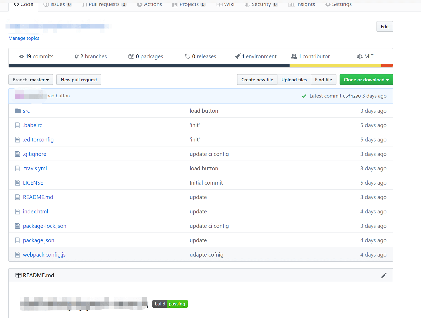The image size is (421, 318).
Task: Open the package-lock.json file
Action: (x=45, y=226)
